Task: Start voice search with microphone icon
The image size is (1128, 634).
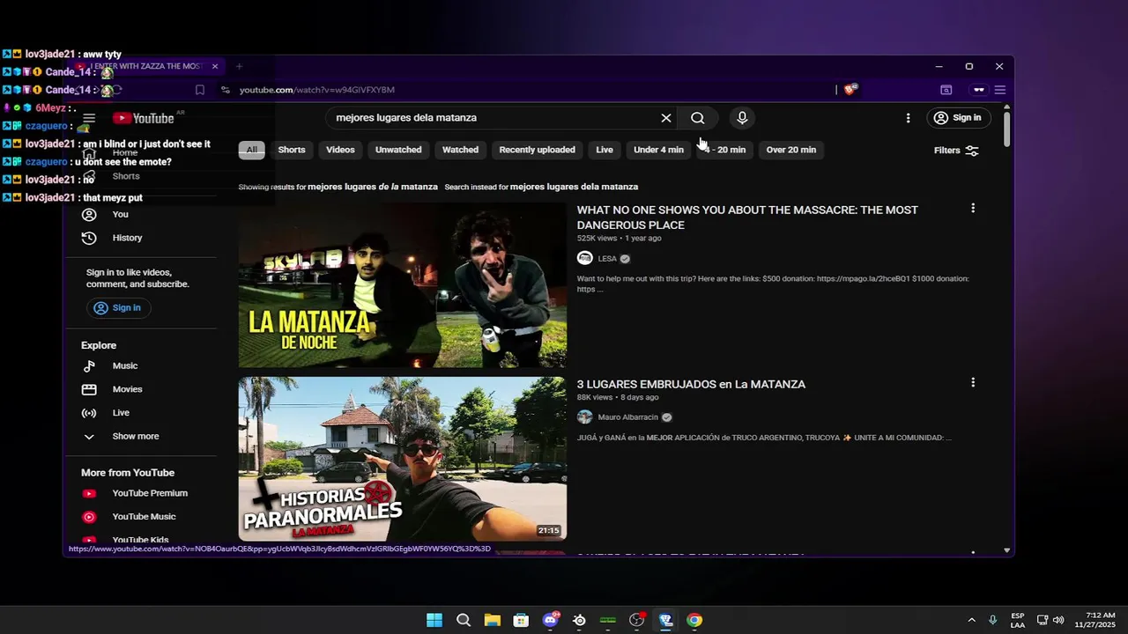Action: [x=742, y=118]
